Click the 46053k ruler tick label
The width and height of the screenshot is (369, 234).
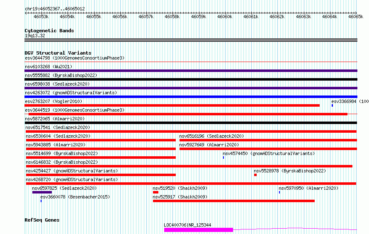coord(41,17)
